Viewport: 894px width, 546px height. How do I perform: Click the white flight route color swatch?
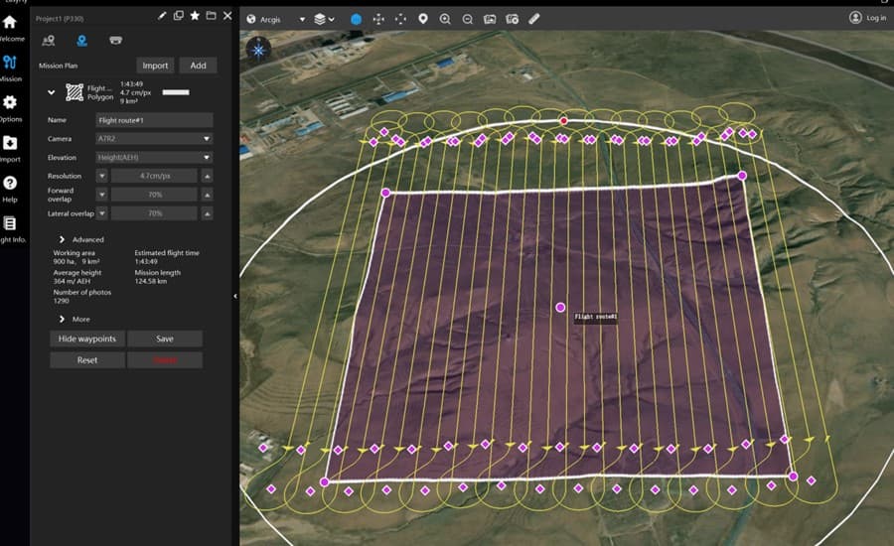175,92
